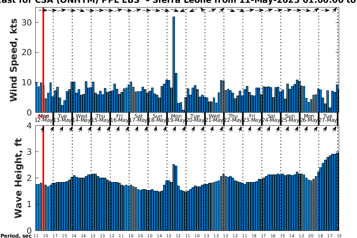Select the "Sat 24-May" date label
This screenshot has height=238, width=357.
pos(271,118)
